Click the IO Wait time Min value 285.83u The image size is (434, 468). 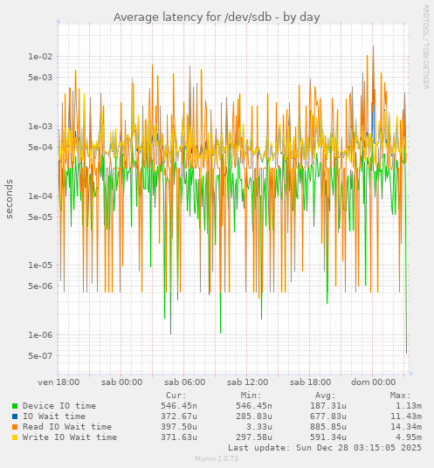pos(254,416)
